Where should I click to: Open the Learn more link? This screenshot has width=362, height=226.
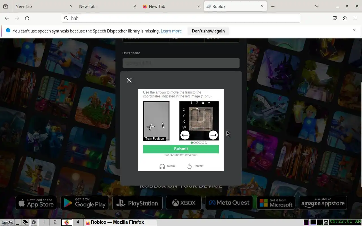tap(171, 31)
